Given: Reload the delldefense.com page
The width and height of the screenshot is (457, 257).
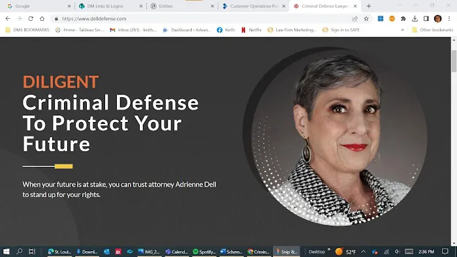Looking at the screenshot, I should pos(31,19).
